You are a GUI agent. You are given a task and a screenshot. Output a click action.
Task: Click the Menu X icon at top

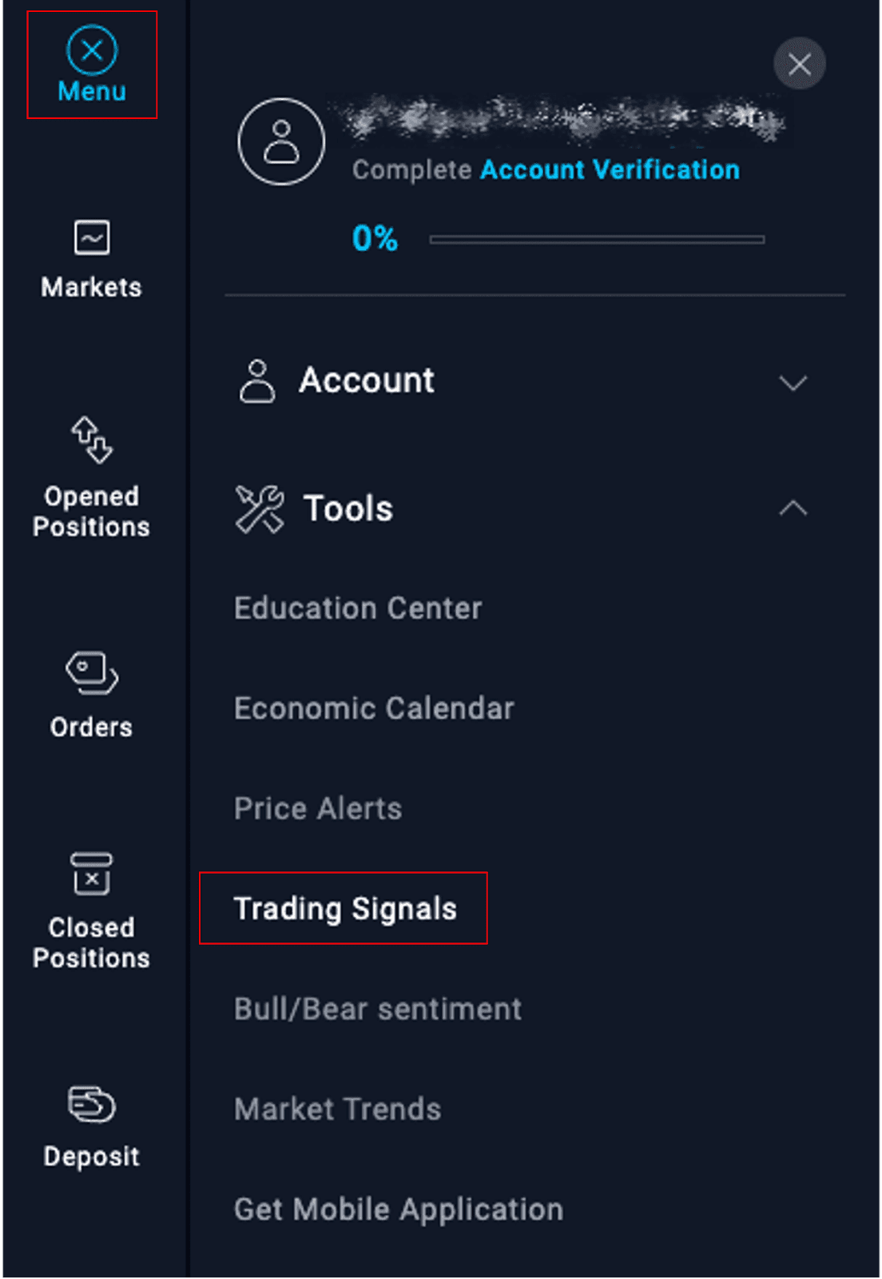click(x=91, y=51)
